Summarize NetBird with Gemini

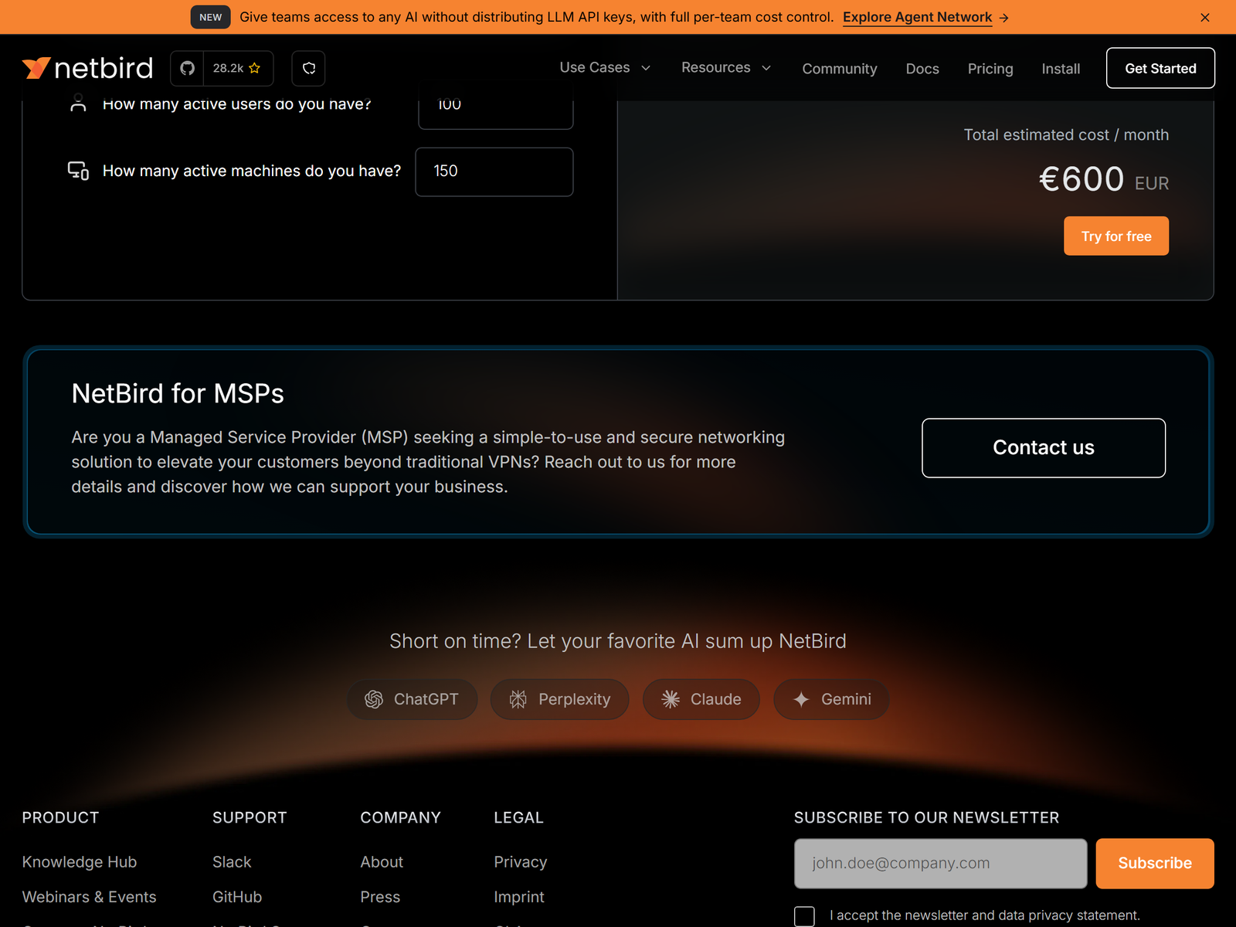click(x=831, y=699)
